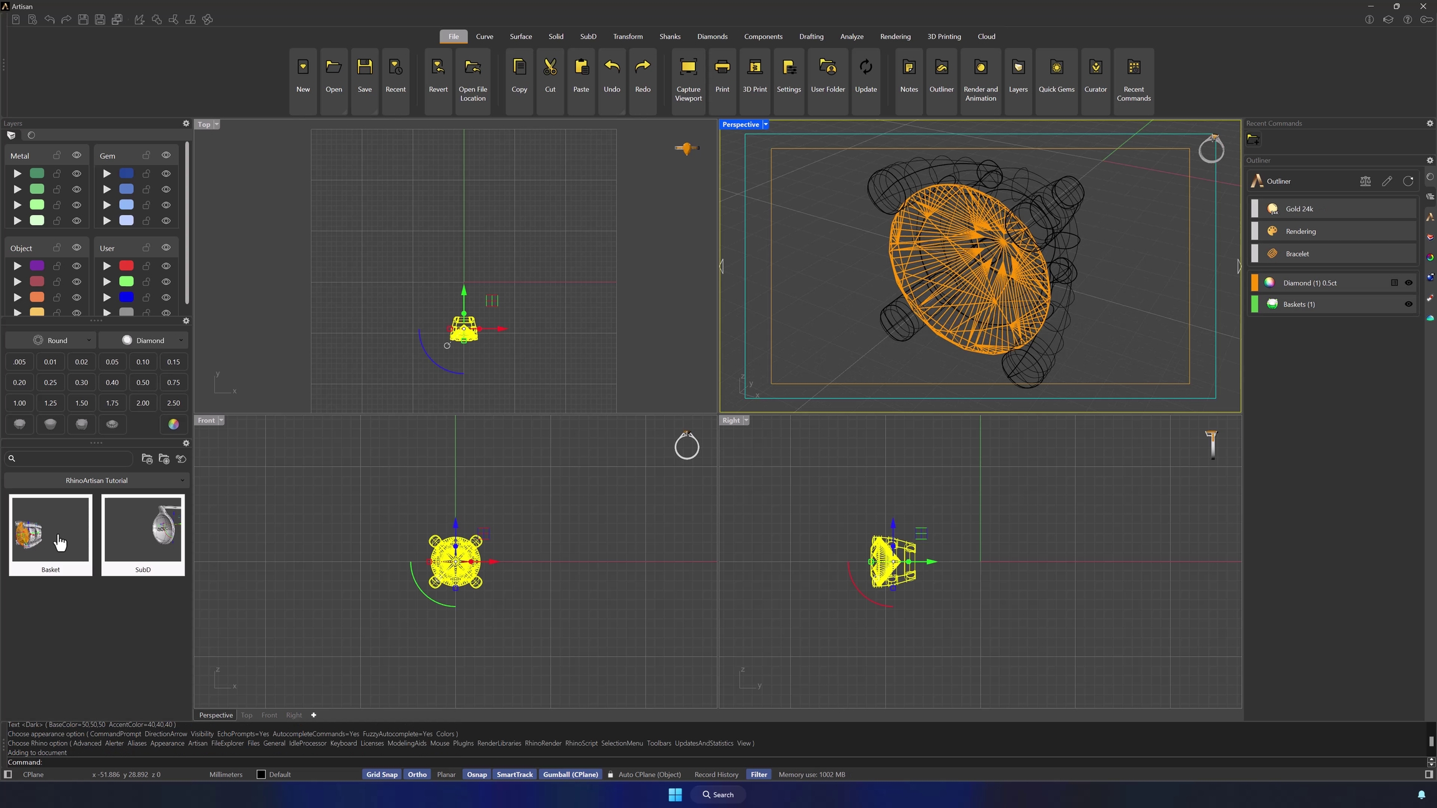Click the red User layer color swatch

(x=126, y=266)
